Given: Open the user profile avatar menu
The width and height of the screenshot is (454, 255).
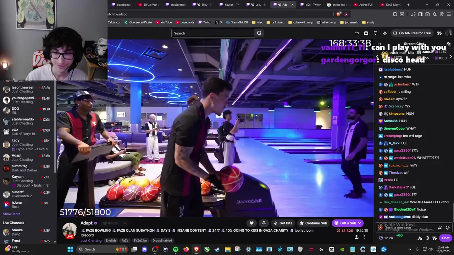Looking at the screenshot, I should pos(448,33).
